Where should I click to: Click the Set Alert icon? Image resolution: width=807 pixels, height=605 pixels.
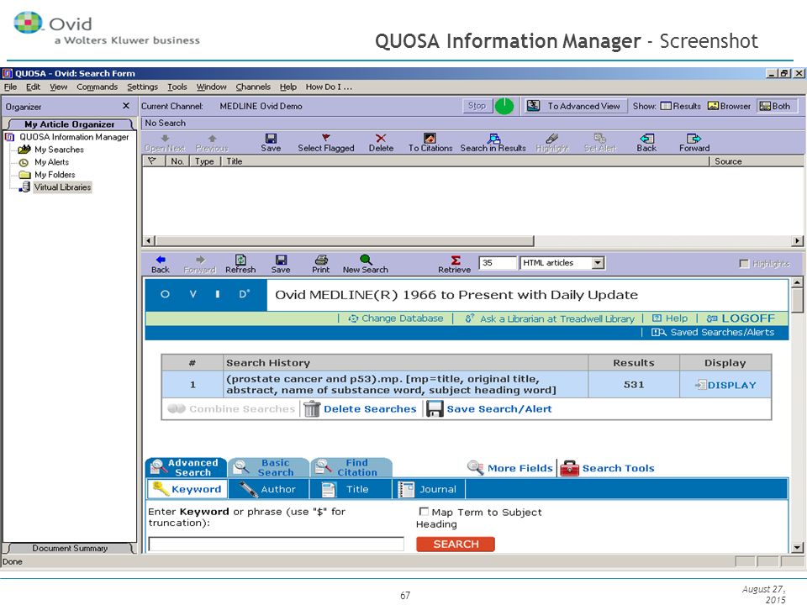pos(599,138)
